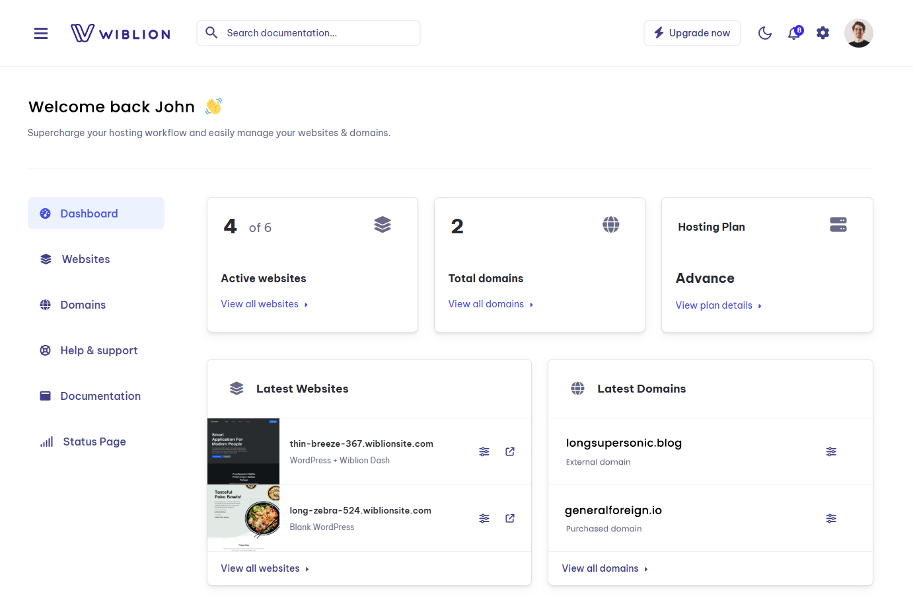The height and width of the screenshot is (616, 913).
Task: Open the Status Page
Action: pyautogui.click(x=93, y=442)
